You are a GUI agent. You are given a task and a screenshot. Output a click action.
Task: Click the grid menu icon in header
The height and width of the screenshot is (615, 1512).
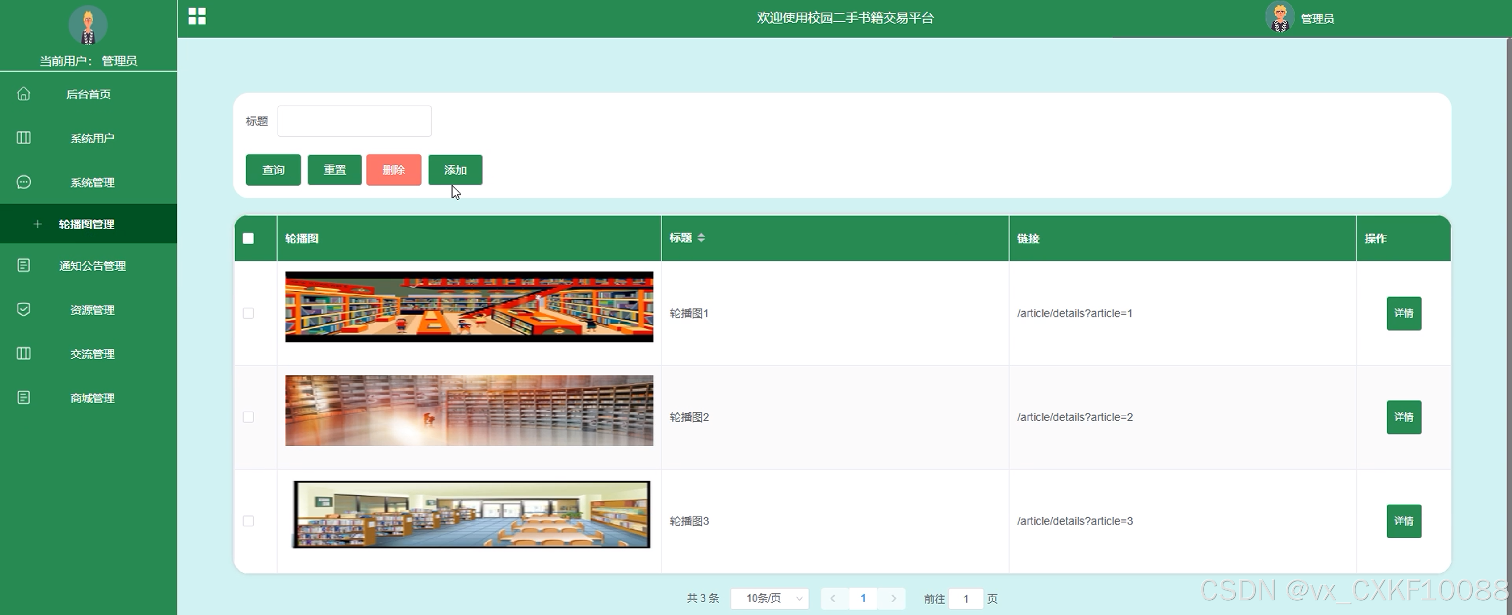pyautogui.click(x=197, y=16)
